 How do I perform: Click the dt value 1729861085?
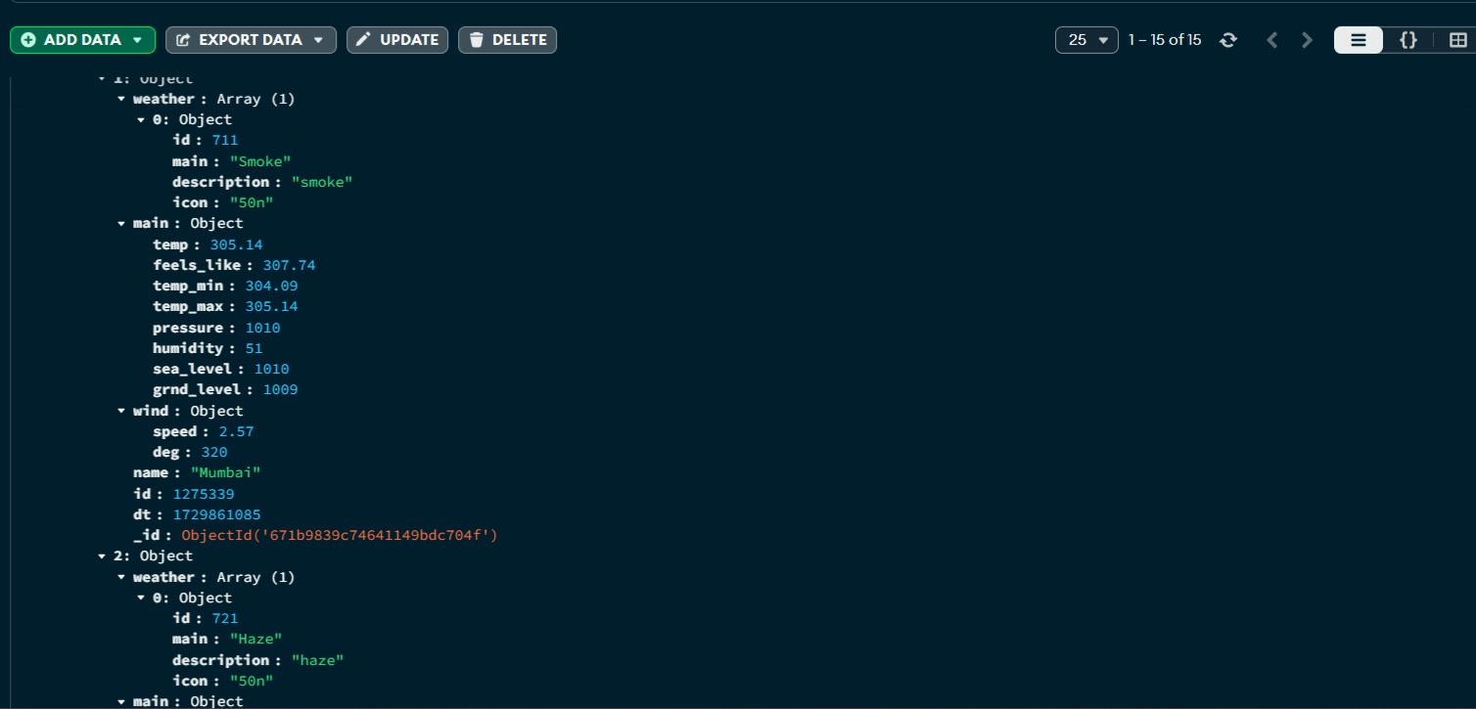click(x=216, y=514)
